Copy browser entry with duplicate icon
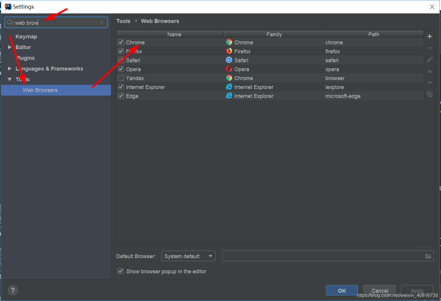The width and height of the screenshot is (441, 301). point(429,94)
